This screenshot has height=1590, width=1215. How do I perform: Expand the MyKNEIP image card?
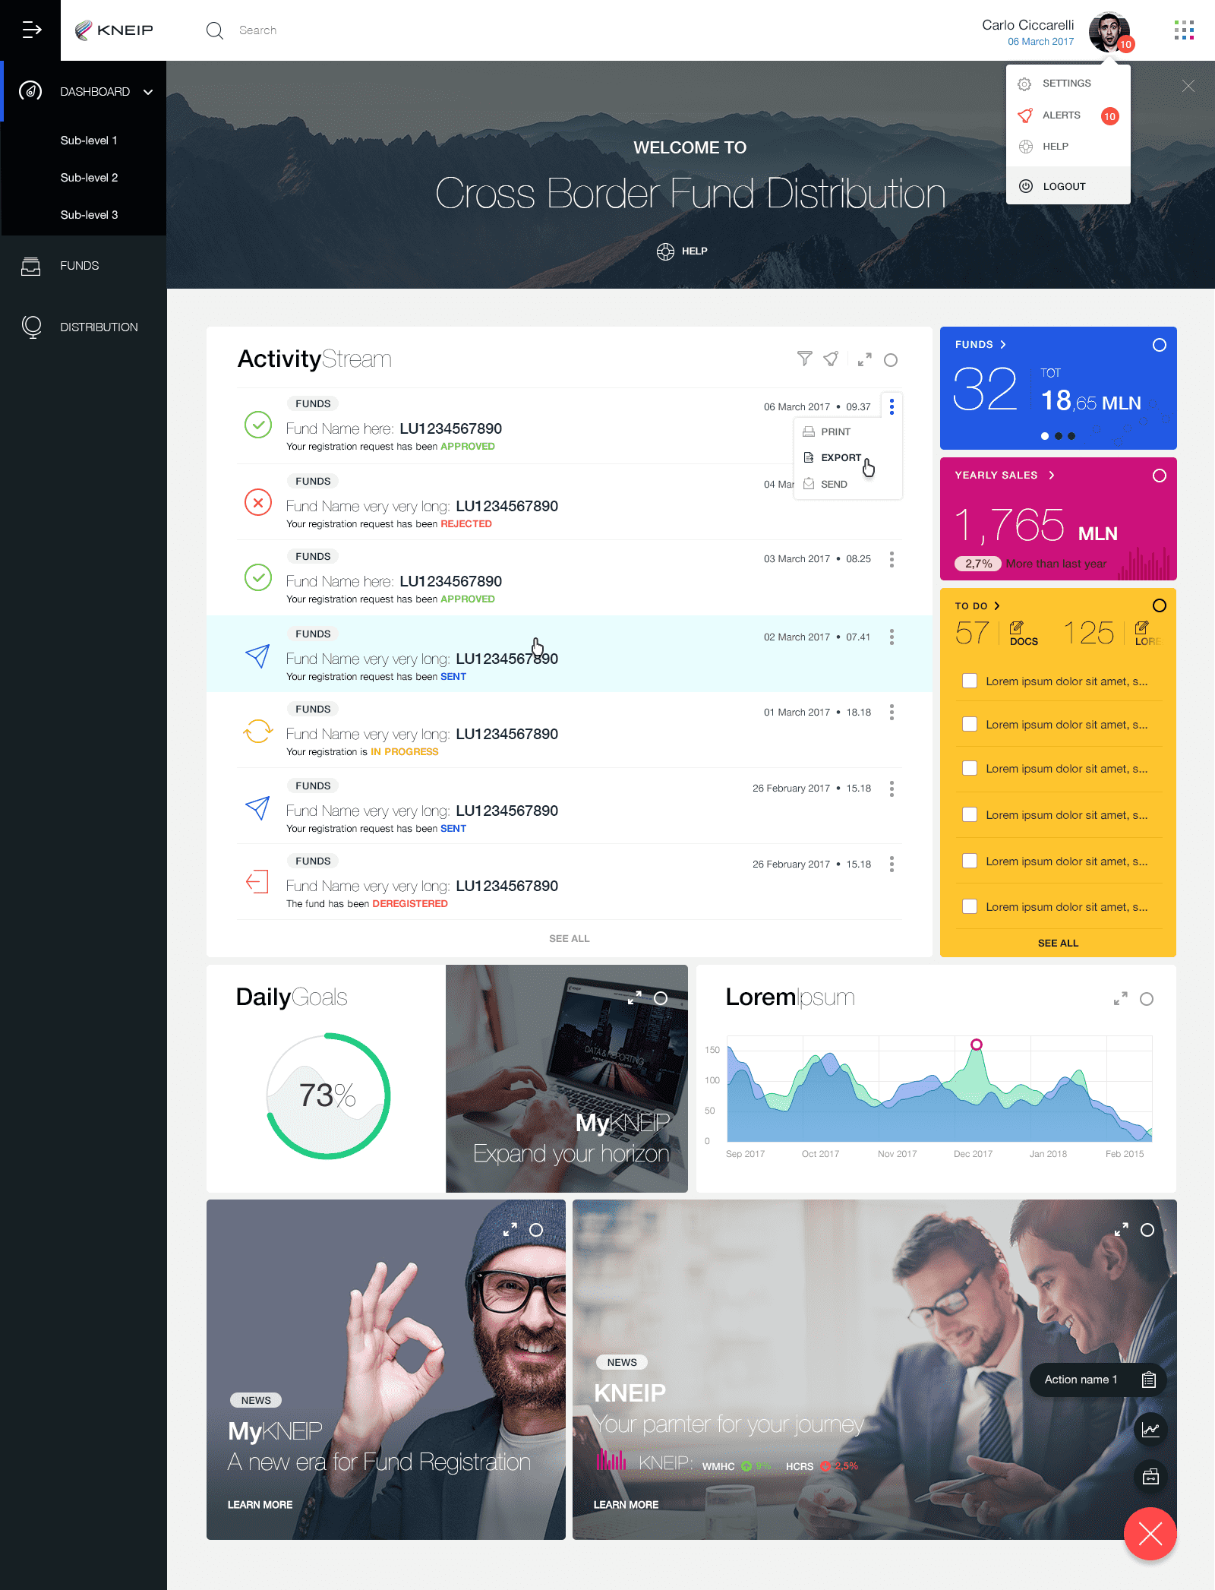coord(635,997)
